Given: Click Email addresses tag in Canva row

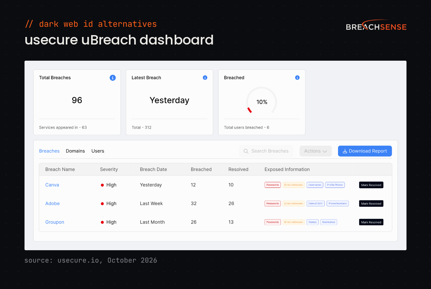Looking at the screenshot, I should 293,185.
